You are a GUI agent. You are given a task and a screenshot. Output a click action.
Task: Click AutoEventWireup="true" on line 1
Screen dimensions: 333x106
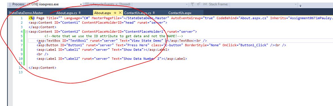point(193,18)
